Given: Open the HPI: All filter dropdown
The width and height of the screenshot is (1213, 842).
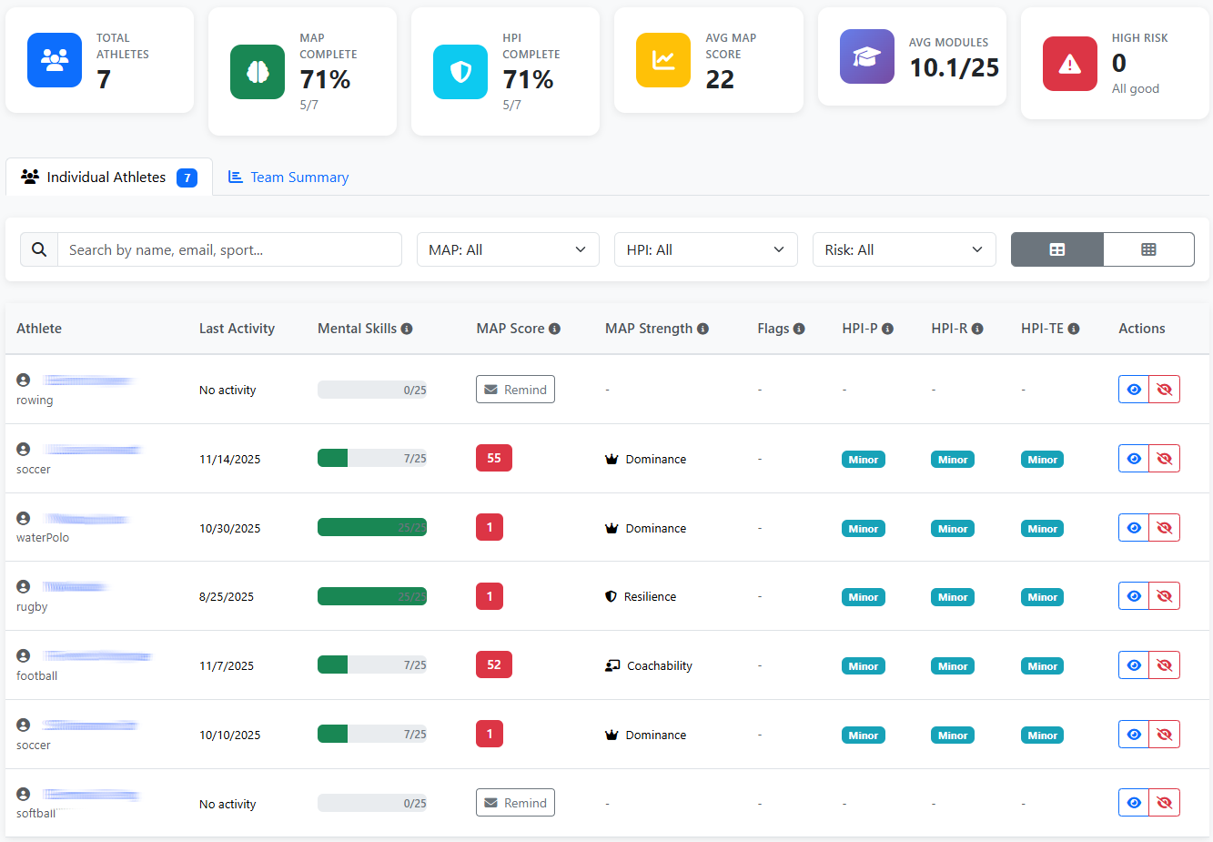Looking at the screenshot, I should coord(706,249).
